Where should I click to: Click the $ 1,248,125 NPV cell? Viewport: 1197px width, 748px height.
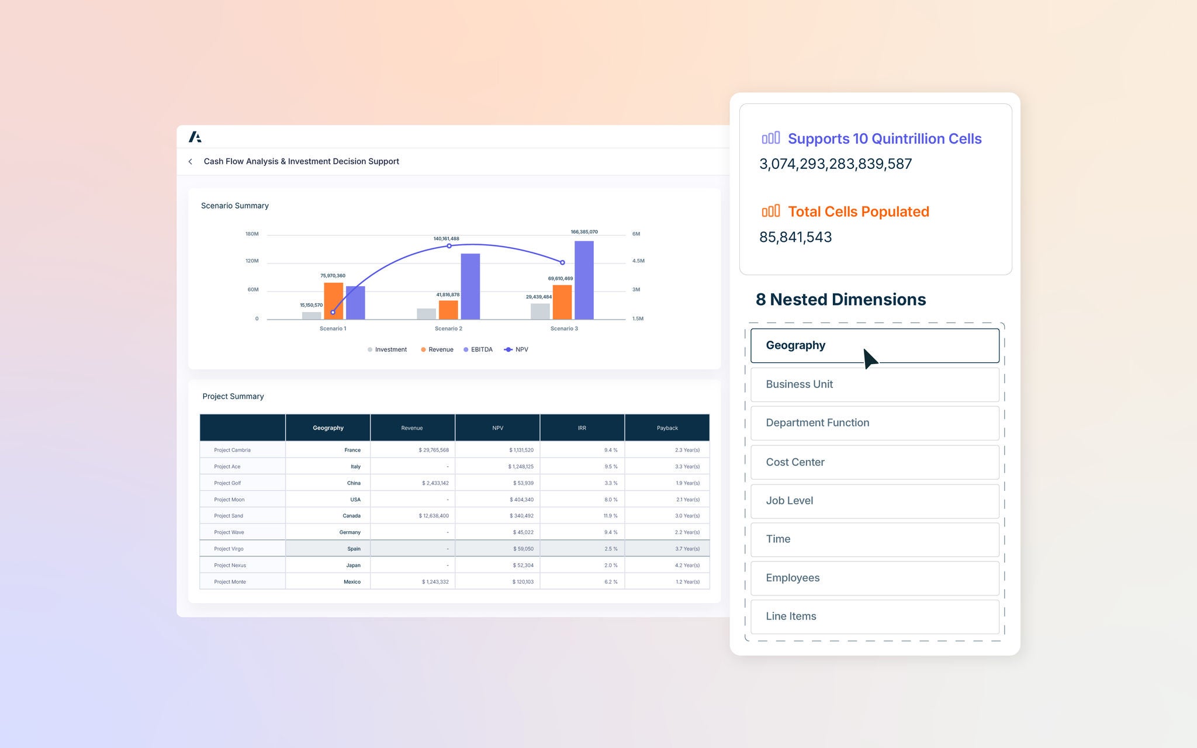[497, 466]
